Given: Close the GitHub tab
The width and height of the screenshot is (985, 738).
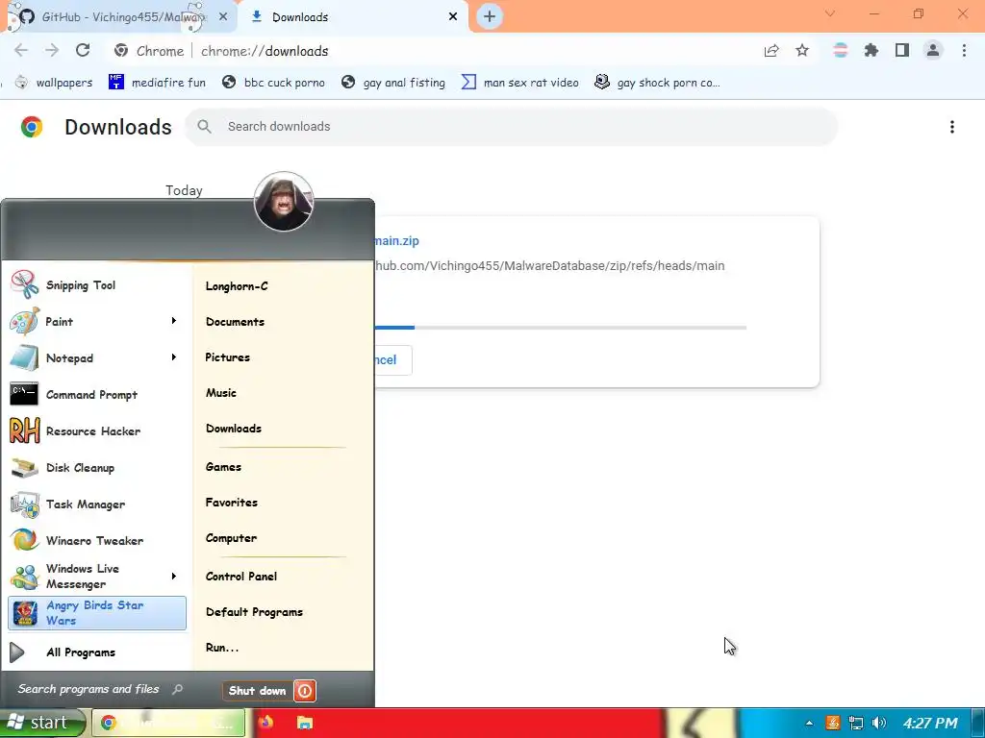Looking at the screenshot, I should (x=223, y=17).
